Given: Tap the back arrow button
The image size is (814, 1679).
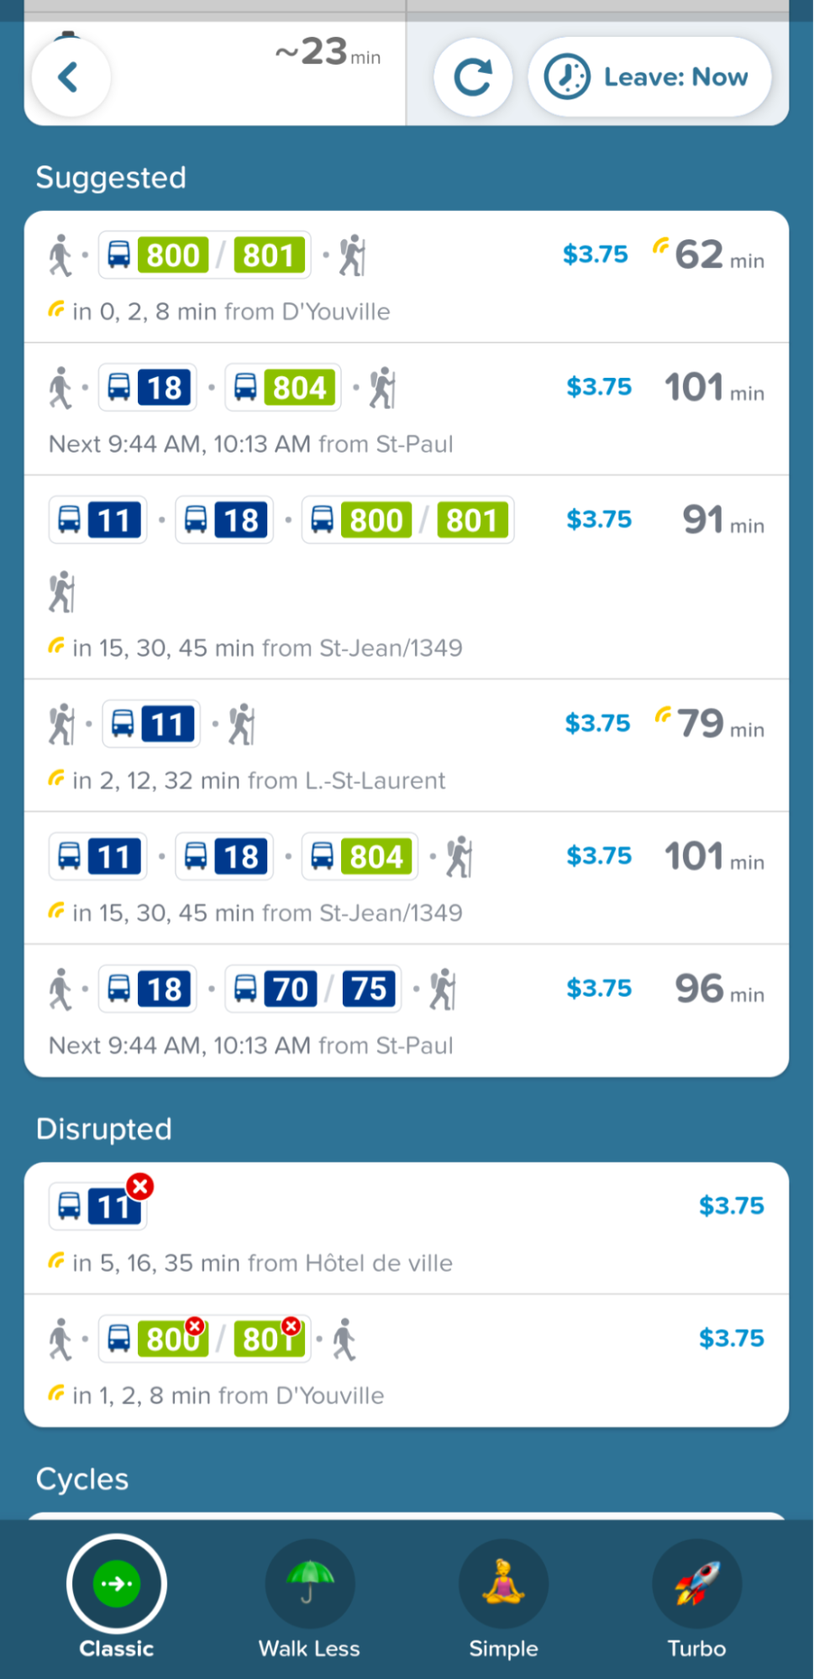Looking at the screenshot, I should (x=71, y=77).
